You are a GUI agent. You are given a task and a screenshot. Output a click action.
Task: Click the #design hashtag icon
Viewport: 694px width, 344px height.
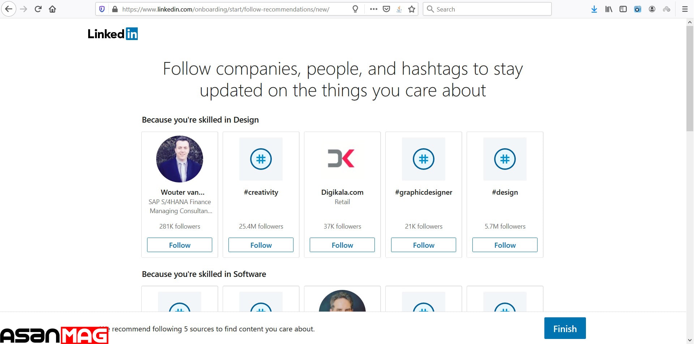(x=505, y=159)
